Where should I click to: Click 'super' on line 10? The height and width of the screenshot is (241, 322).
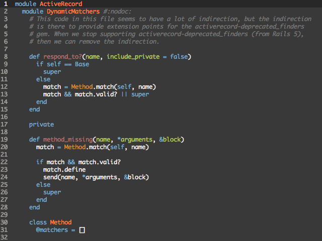point(52,72)
